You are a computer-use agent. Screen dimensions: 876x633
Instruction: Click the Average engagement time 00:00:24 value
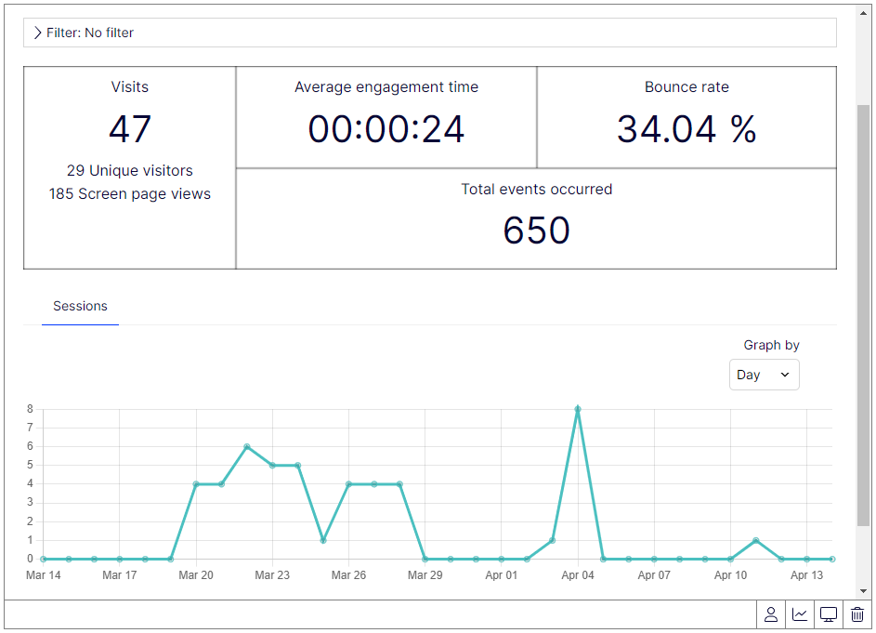pos(386,129)
